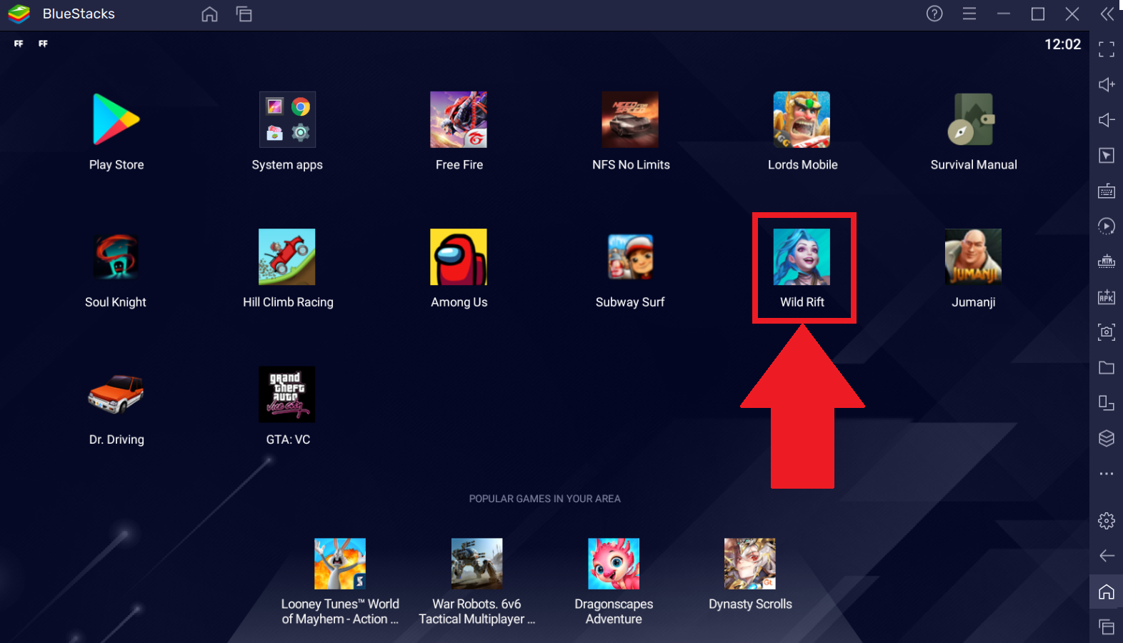Open keyboard game controls in sidebar
The height and width of the screenshot is (643, 1123).
coord(1107,191)
